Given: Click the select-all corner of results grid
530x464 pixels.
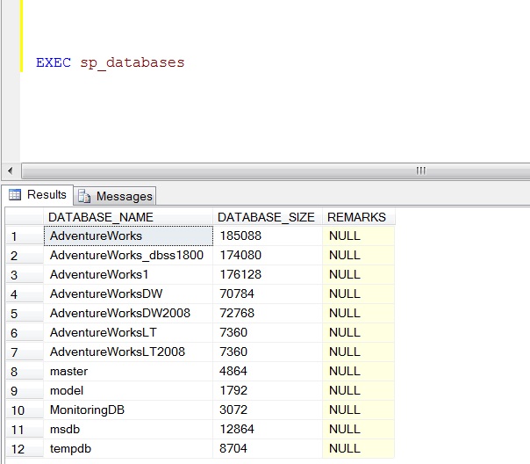Looking at the screenshot, I should point(25,217).
